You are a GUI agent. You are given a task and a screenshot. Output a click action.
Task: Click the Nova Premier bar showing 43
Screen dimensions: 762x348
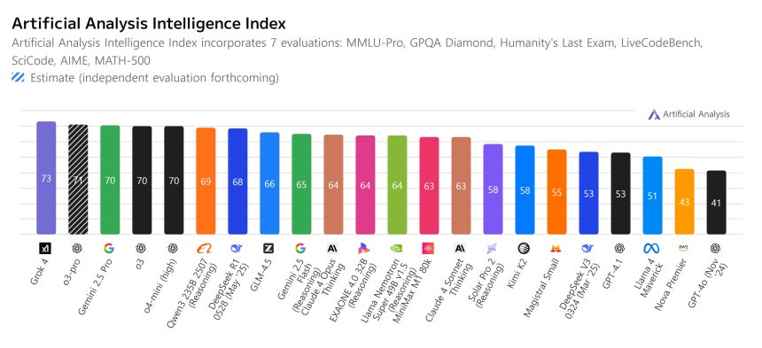pos(684,201)
